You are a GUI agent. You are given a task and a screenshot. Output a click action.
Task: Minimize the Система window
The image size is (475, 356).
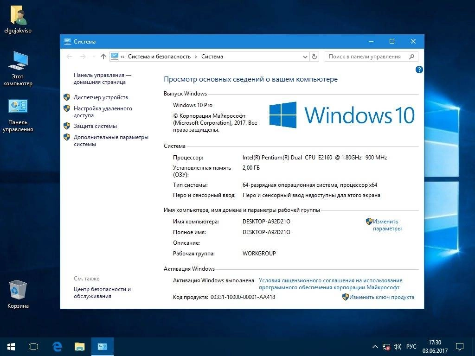pyautogui.click(x=371, y=41)
